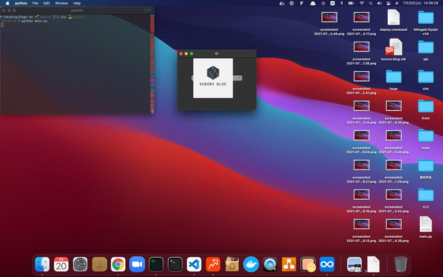Select the ロゴ folder on desktop

tap(426, 198)
